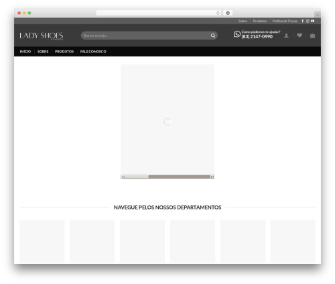Click the browser address bar
The height and width of the screenshot is (284, 335).
159,13
